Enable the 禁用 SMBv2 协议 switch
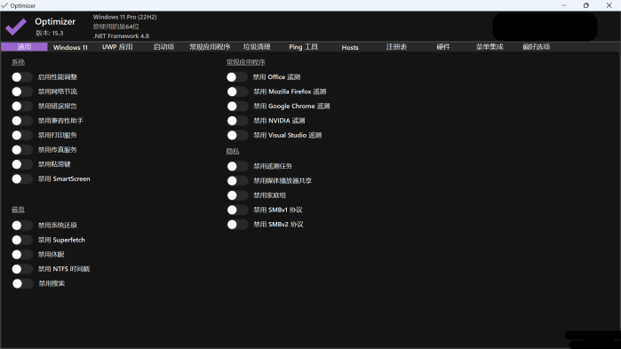 pos(237,225)
